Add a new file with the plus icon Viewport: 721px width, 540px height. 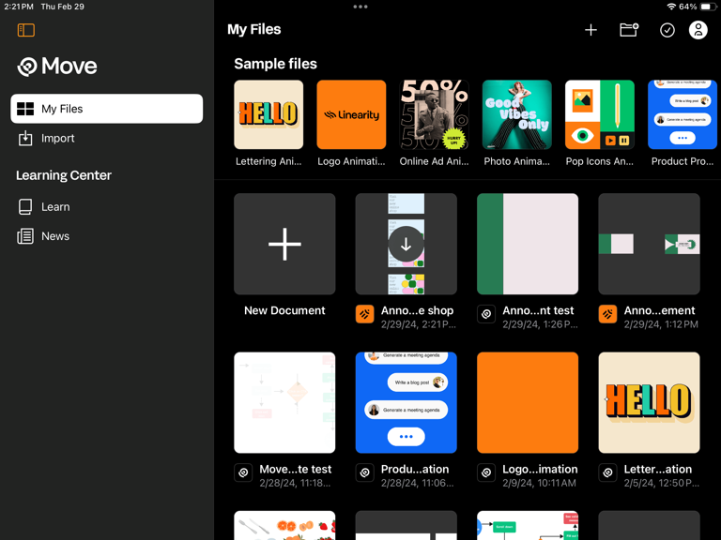[x=591, y=30]
